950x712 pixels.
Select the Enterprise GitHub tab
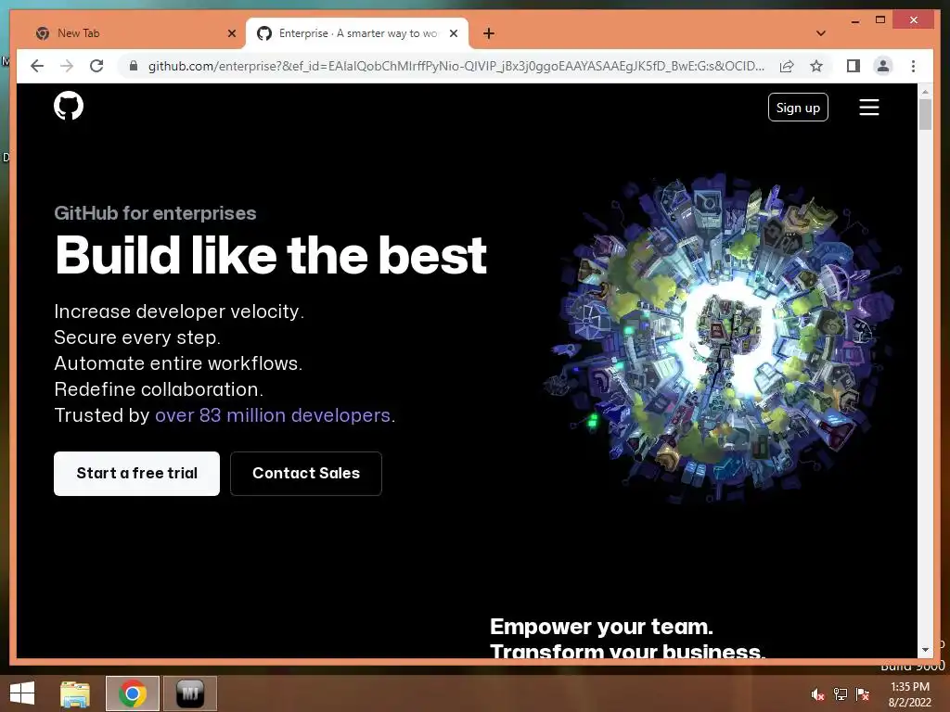[357, 33]
